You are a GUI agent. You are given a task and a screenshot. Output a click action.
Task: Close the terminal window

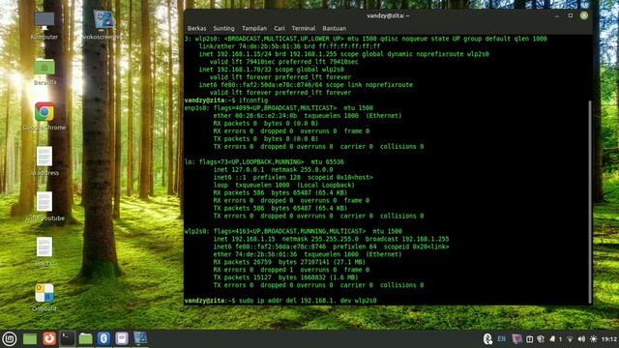click(584, 15)
